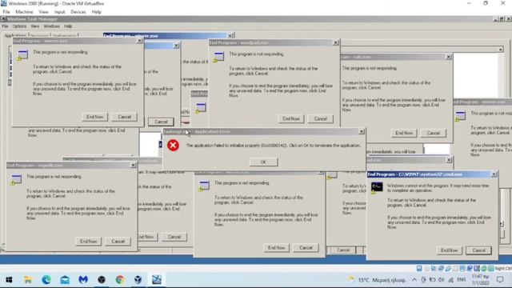Viewport: 512px width, 288px height.
Task: Click End Now in the calc.exe End Program dialog
Action: point(404,133)
